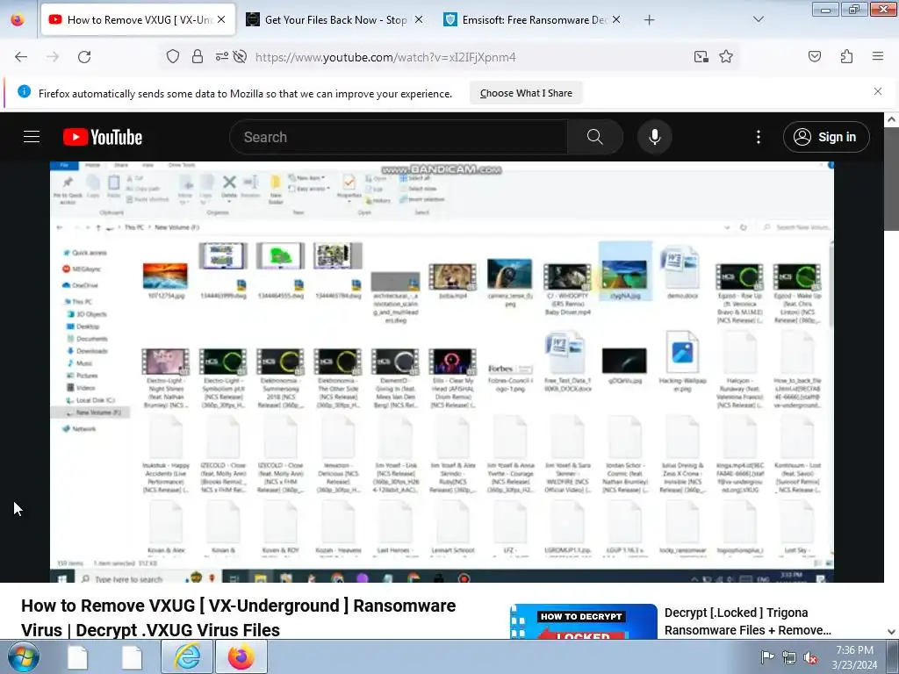Screen dimensions: 899x674
Task: Bookmark this page with the star icon
Action: 726,56
